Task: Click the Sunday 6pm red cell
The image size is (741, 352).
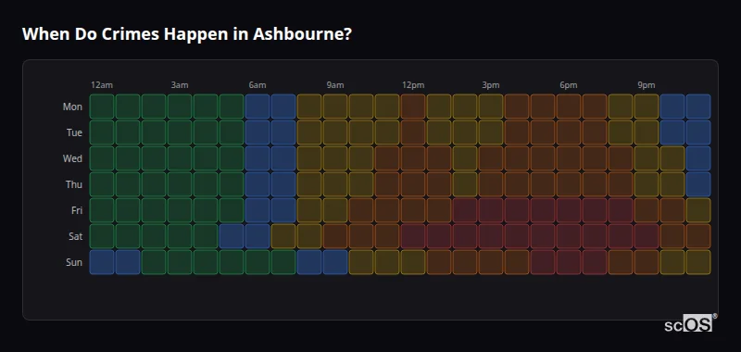Action: (x=569, y=262)
